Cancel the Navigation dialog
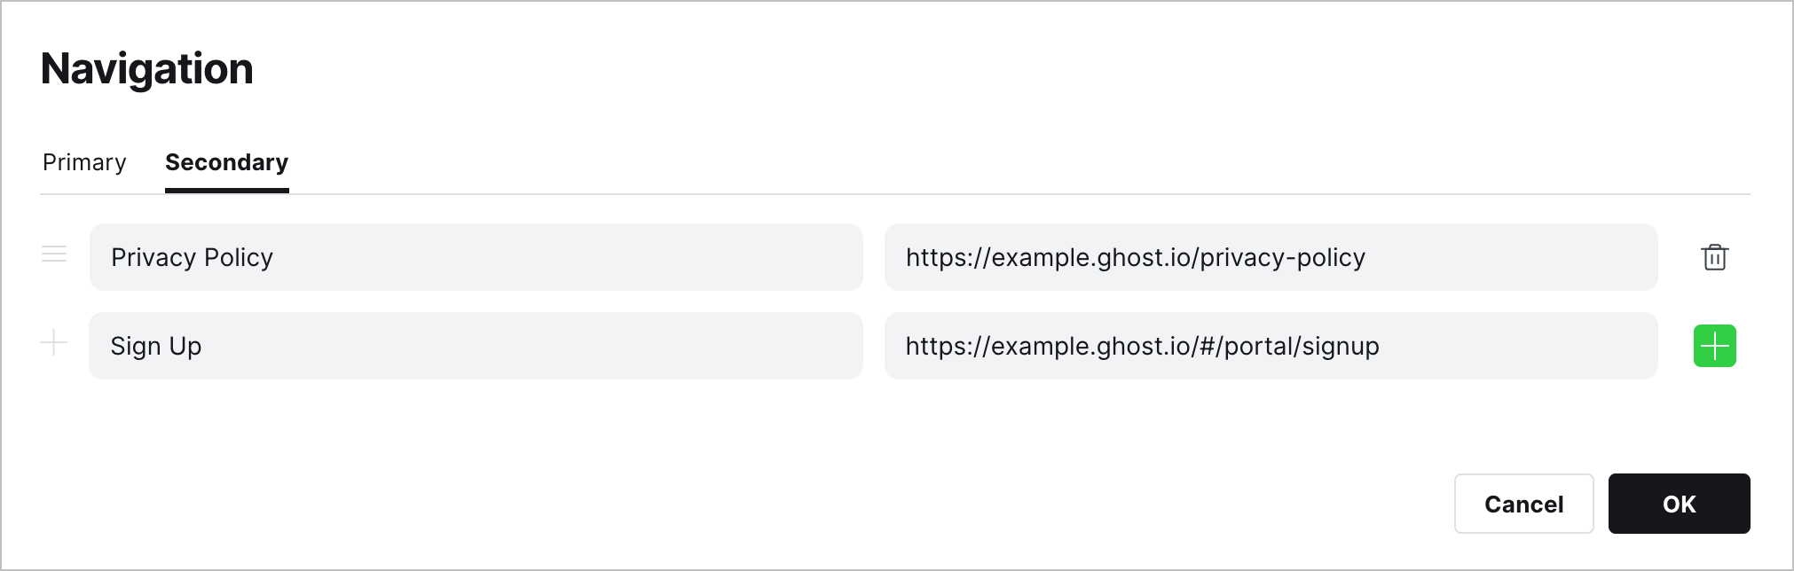This screenshot has height=571, width=1794. [x=1523, y=504]
